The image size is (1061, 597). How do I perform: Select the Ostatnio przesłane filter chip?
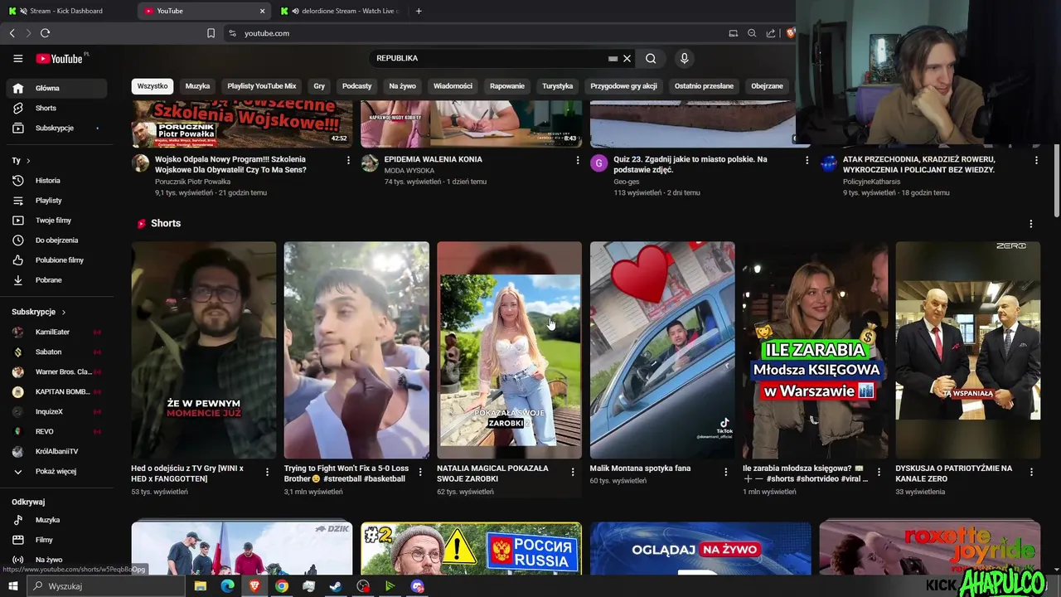point(704,86)
